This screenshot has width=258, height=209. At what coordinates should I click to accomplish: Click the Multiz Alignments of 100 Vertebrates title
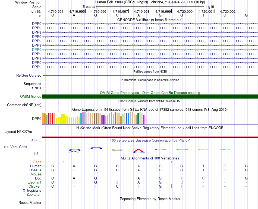tap(150, 158)
